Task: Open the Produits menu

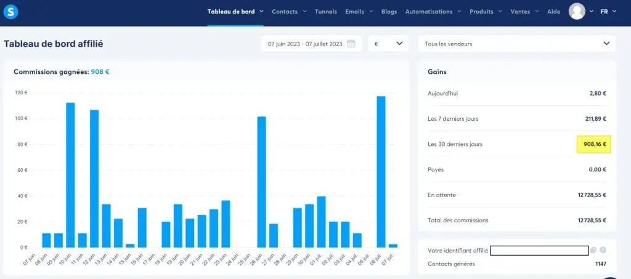Action: pos(481,12)
